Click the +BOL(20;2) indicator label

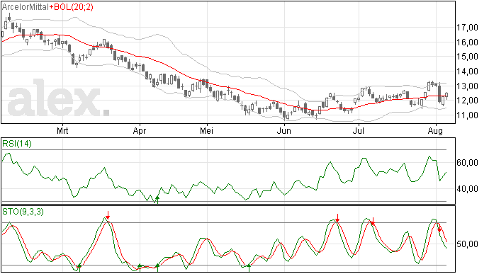(72, 7)
